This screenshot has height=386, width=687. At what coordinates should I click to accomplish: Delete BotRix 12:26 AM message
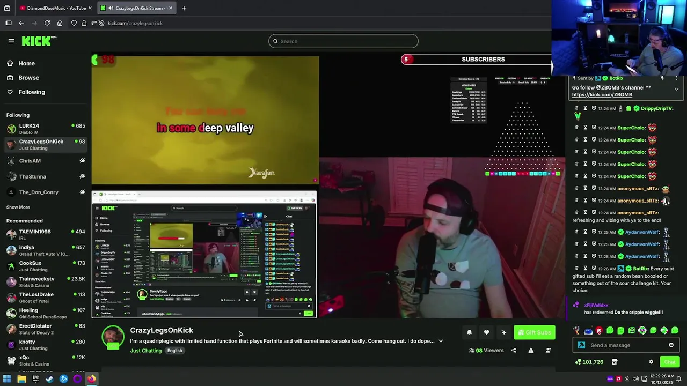(577, 269)
